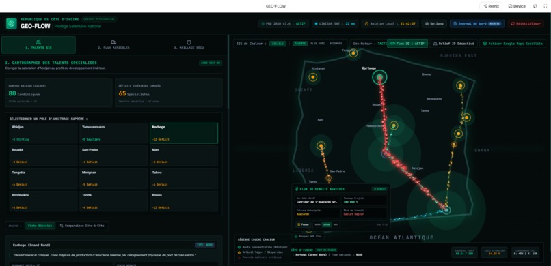
Task: Enable Activer Google Maps Satellite
Action: point(513,44)
